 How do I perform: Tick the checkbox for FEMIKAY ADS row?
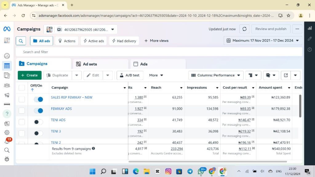tap(22, 111)
